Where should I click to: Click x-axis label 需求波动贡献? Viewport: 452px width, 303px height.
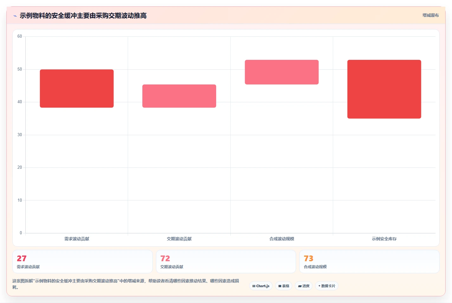point(77,239)
